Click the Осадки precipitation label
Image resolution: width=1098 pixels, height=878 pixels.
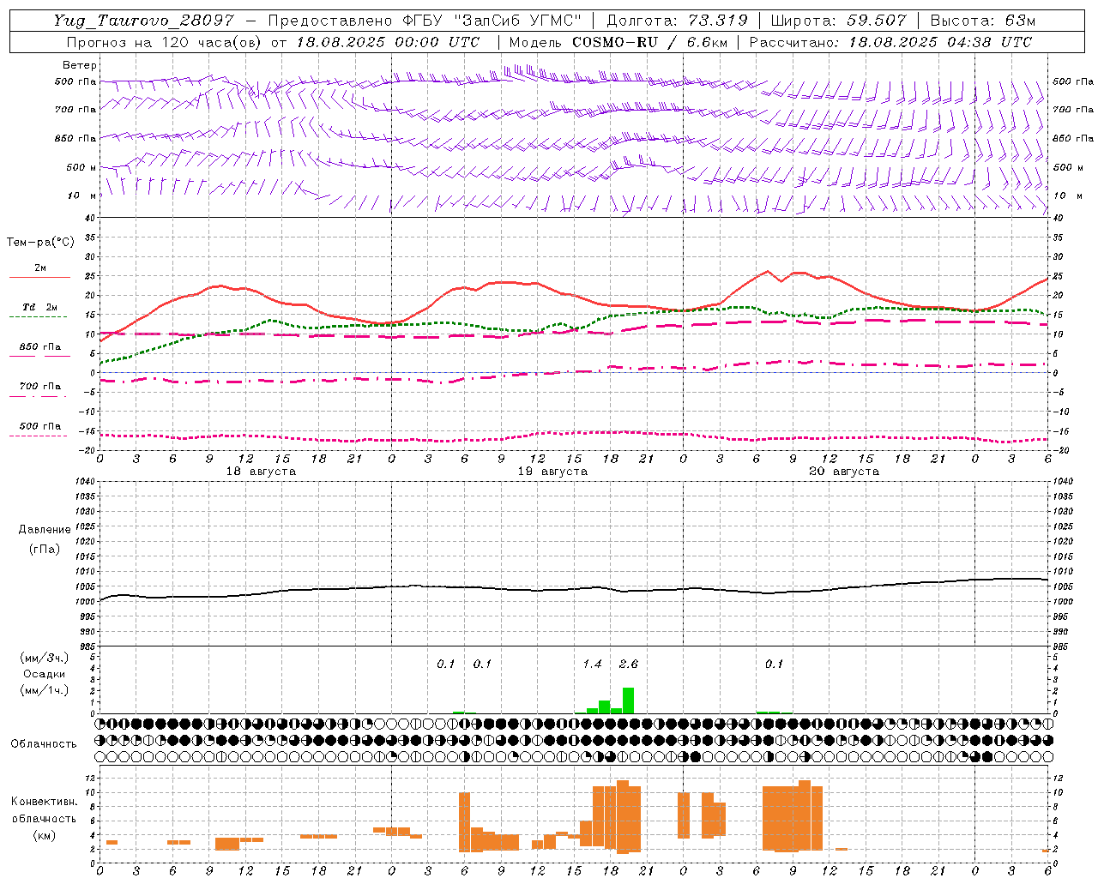point(45,674)
